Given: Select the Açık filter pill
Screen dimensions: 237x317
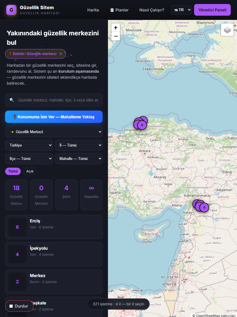Looking at the screenshot, I should click(30, 171).
